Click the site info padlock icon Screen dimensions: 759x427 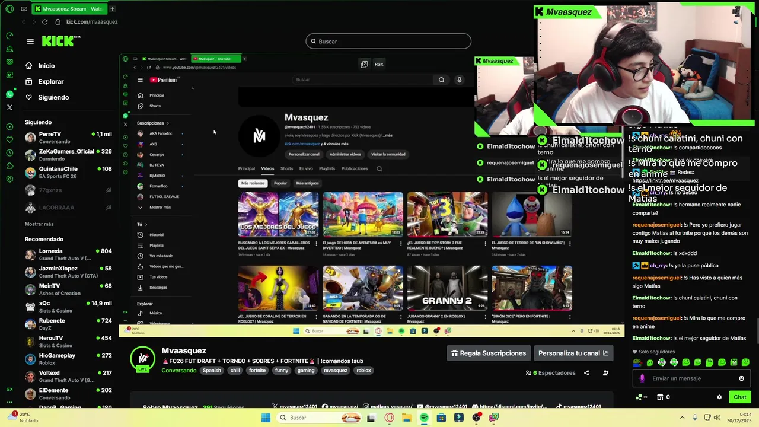[x=58, y=22]
